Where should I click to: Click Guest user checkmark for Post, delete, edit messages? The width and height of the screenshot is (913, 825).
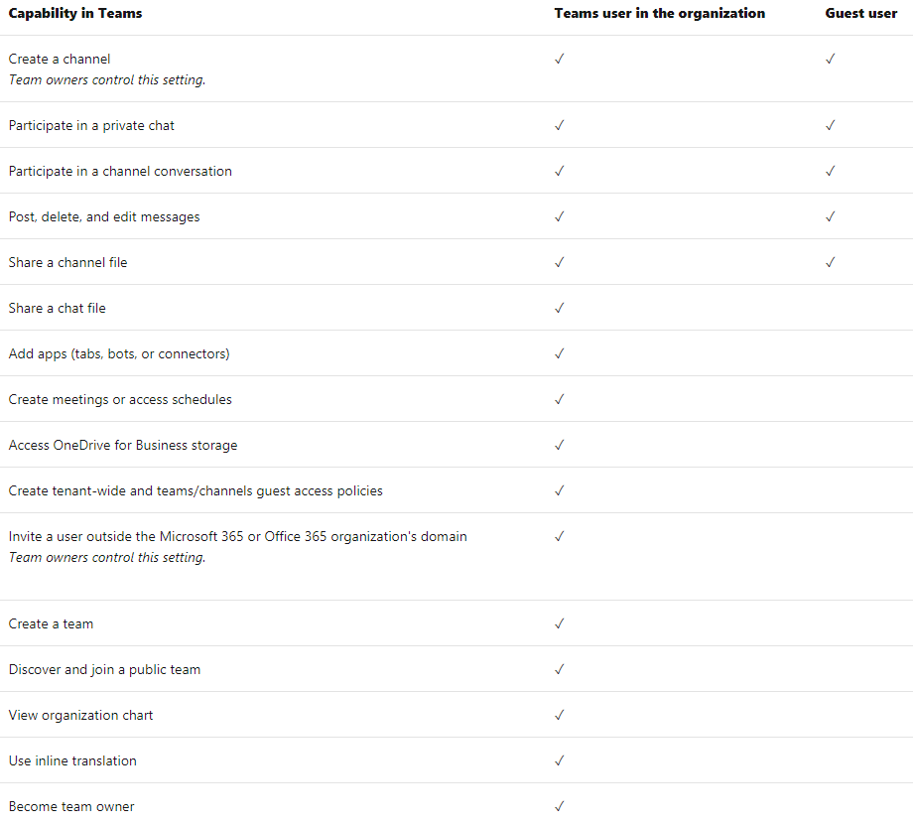click(x=831, y=216)
